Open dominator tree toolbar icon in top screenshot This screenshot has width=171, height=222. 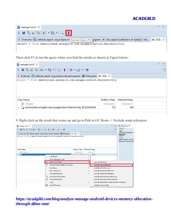point(28,33)
